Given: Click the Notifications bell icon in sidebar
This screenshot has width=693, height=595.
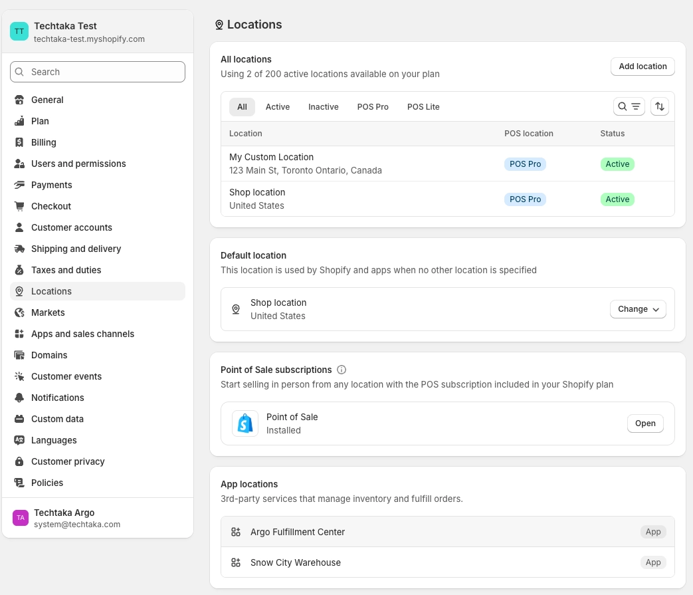Looking at the screenshot, I should click(19, 398).
